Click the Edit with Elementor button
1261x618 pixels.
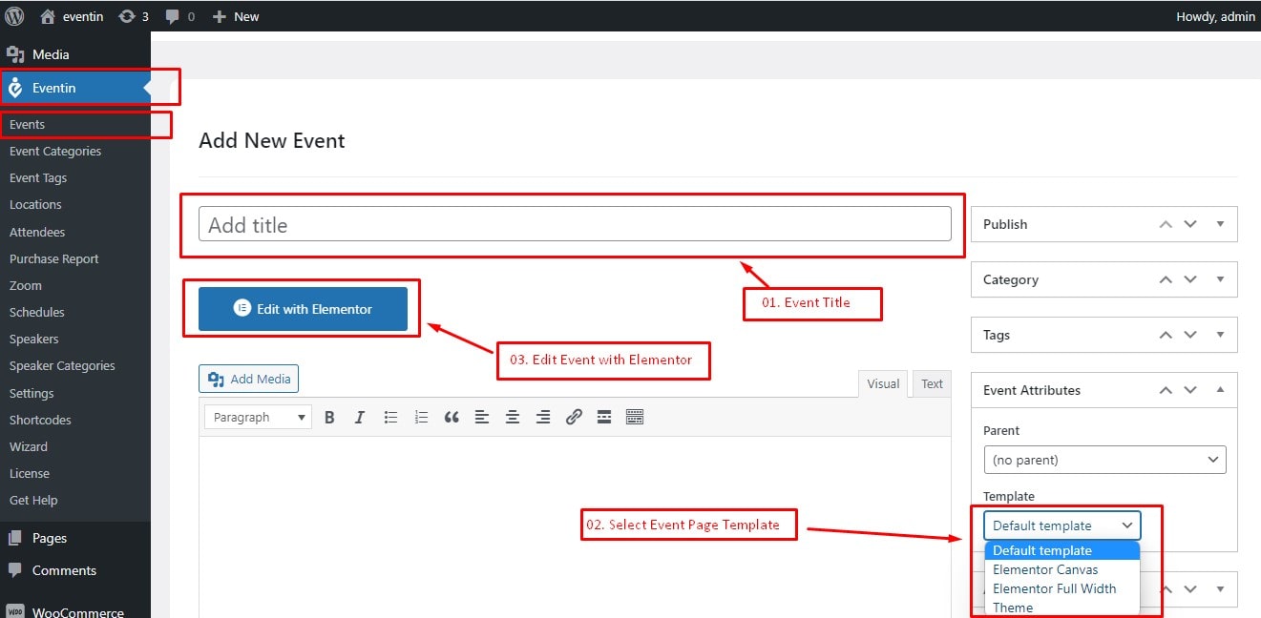(302, 309)
